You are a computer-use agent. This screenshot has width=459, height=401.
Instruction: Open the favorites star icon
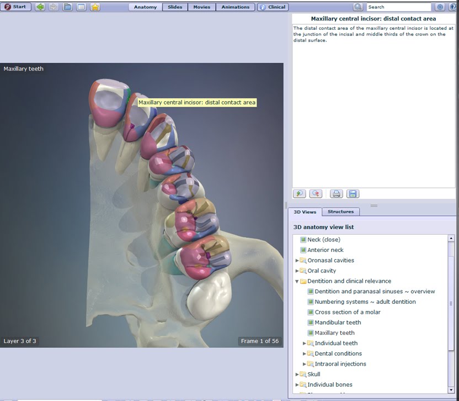tap(94, 7)
